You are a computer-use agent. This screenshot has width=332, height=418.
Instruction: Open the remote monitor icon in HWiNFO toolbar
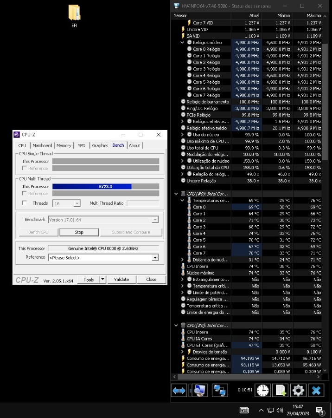[199, 390]
